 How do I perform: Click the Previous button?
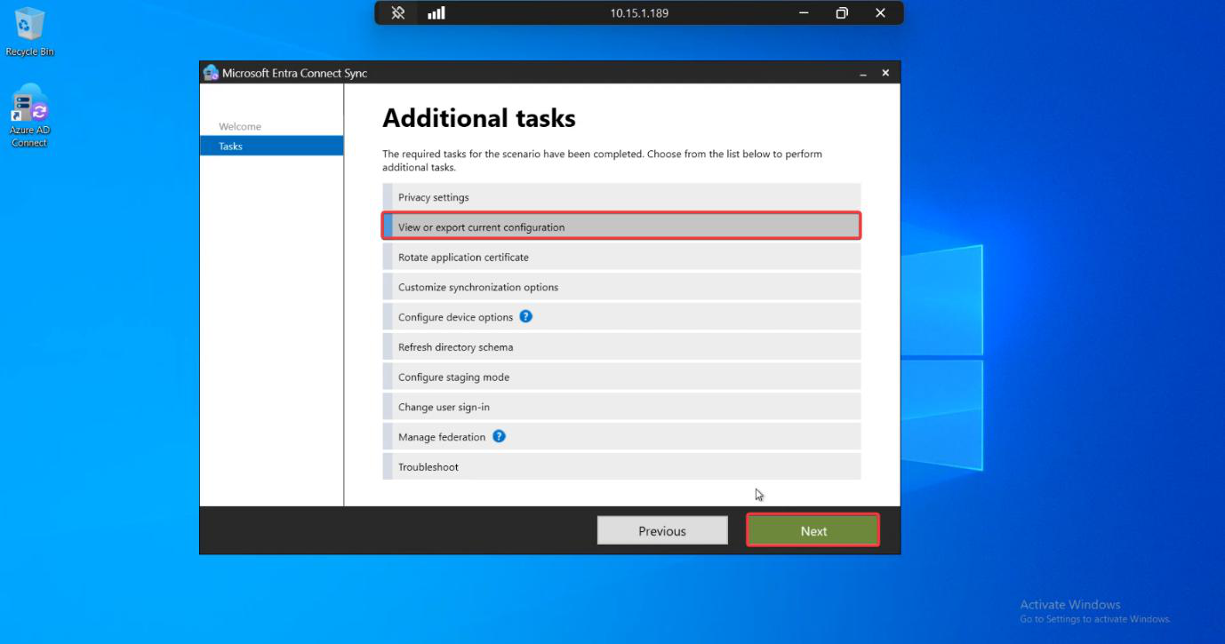pyautogui.click(x=662, y=530)
